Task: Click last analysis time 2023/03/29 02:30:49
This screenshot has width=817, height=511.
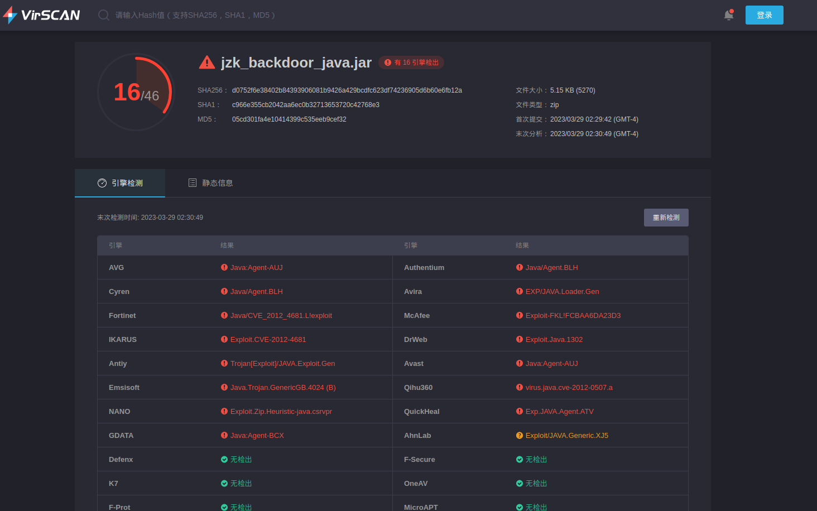Action: [x=594, y=134]
